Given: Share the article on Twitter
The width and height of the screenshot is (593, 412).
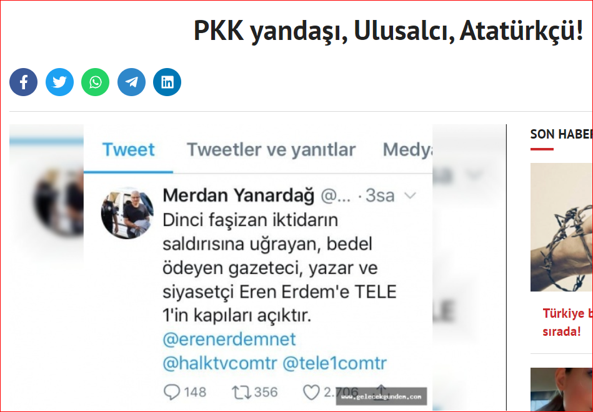Looking at the screenshot, I should [59, 82].
